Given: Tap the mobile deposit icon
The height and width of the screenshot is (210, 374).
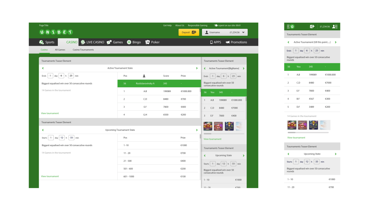Looking at the screenshot, I should [x=312, y=27].
